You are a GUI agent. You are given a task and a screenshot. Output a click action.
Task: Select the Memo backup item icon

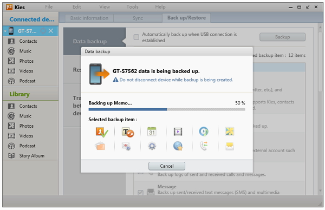128,132
